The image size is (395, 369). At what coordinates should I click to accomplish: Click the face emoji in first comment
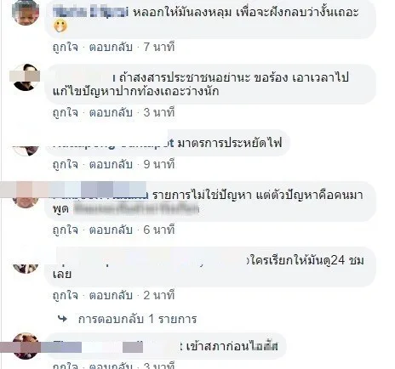pyautogui.click(x=60, y=26)
